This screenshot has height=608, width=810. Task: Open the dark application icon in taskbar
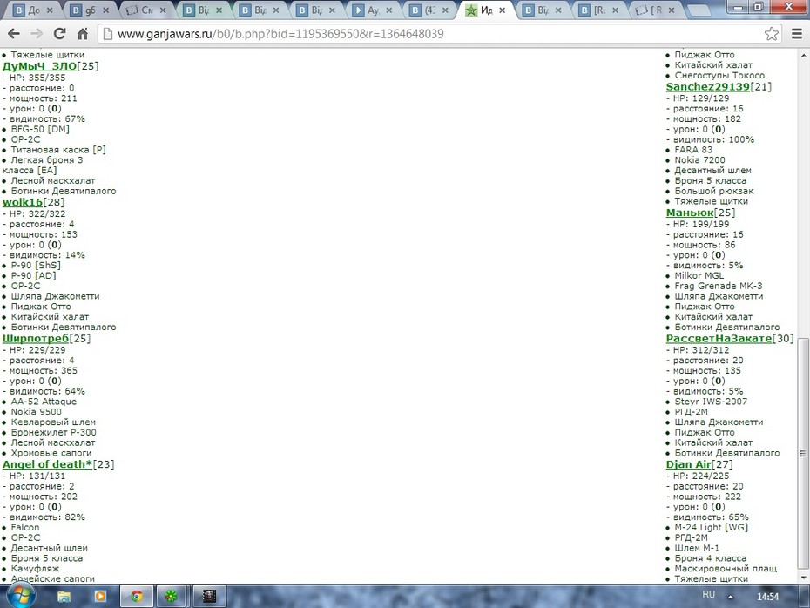tap(209, 597)
